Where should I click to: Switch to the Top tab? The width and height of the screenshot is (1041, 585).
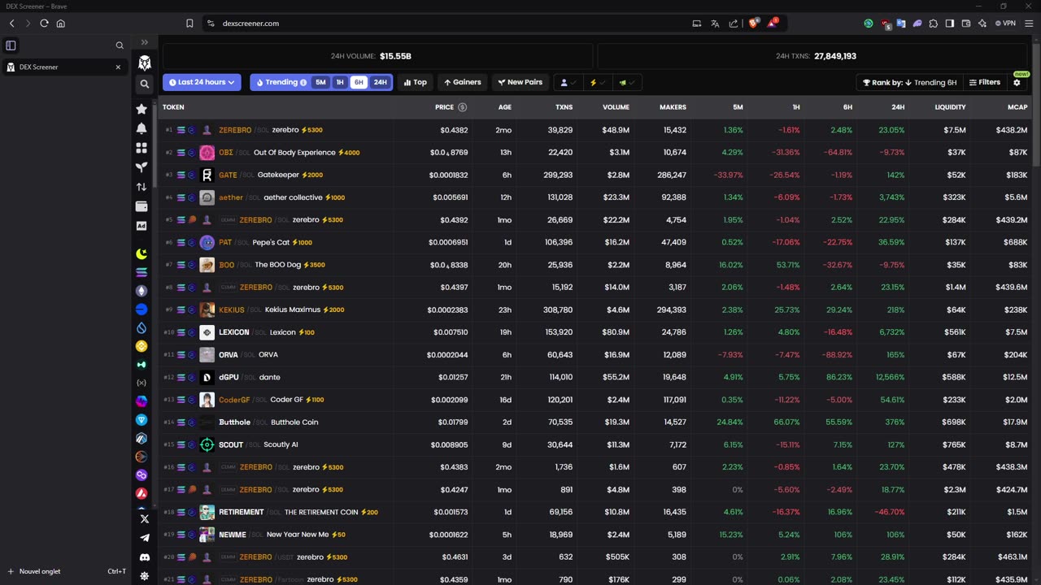coord(416,82)
